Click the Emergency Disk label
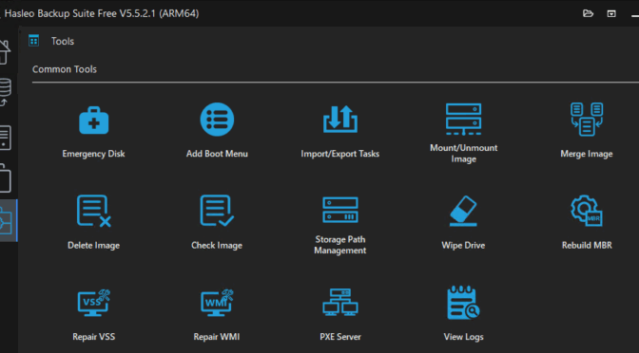Image resolution: width=639 pixels, height=353 pixels. (x=94, y=154)
